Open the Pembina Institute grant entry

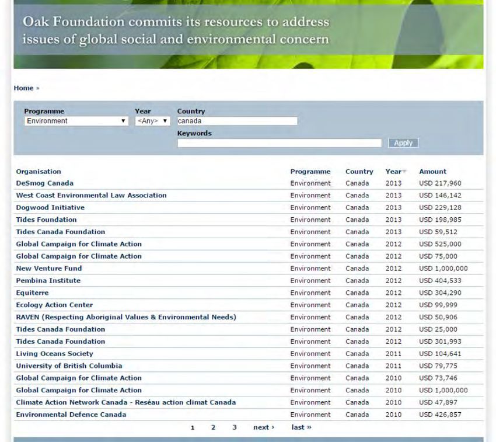(48, 281)
